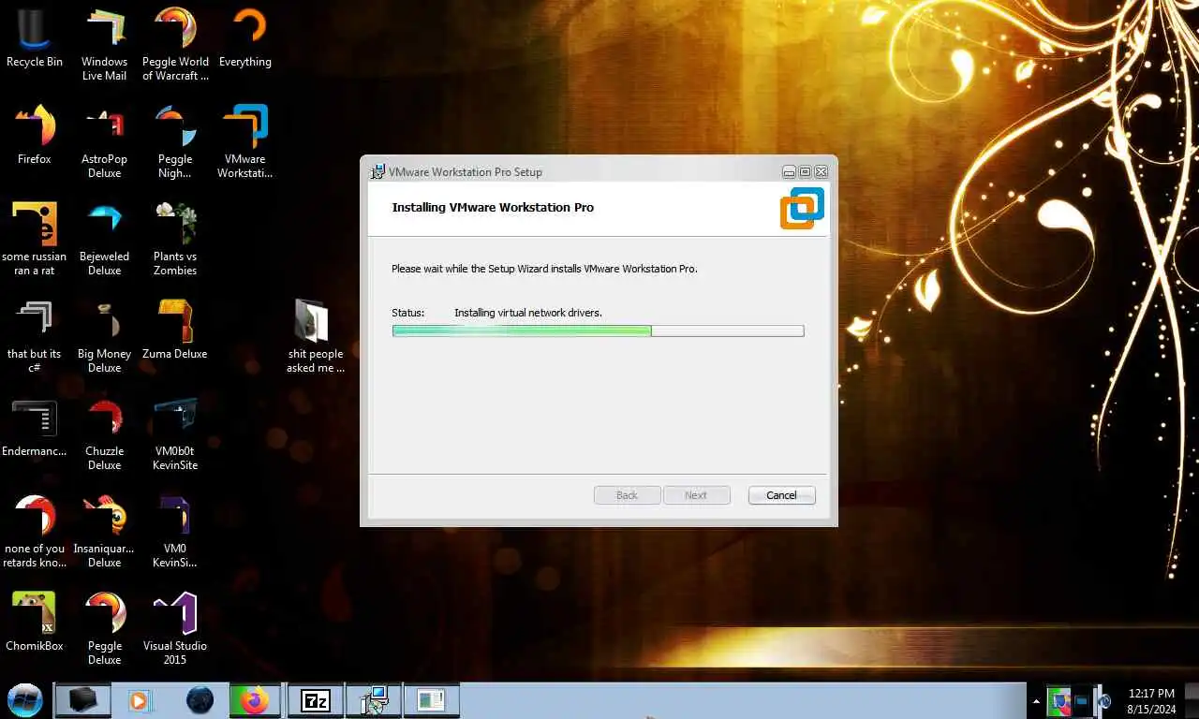The image size is (1199, 719).
Task: Click the installer icon in the title bar
Action: (x=377, y=171)
